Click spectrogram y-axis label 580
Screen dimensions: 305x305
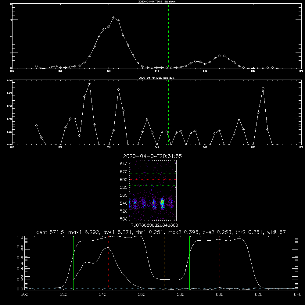tap(124, 188)
